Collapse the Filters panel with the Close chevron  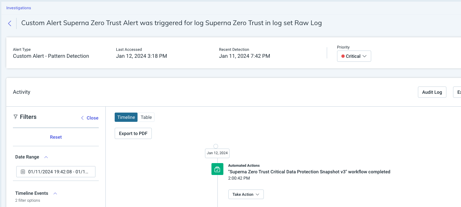pos(89,118)
